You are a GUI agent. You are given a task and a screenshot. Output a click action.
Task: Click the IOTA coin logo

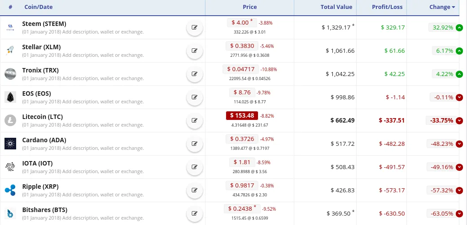[10, 167]
